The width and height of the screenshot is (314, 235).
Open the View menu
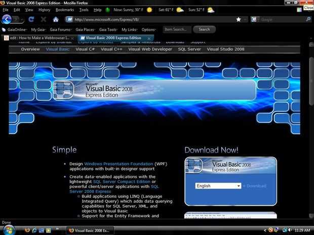(x=29, y=10)
